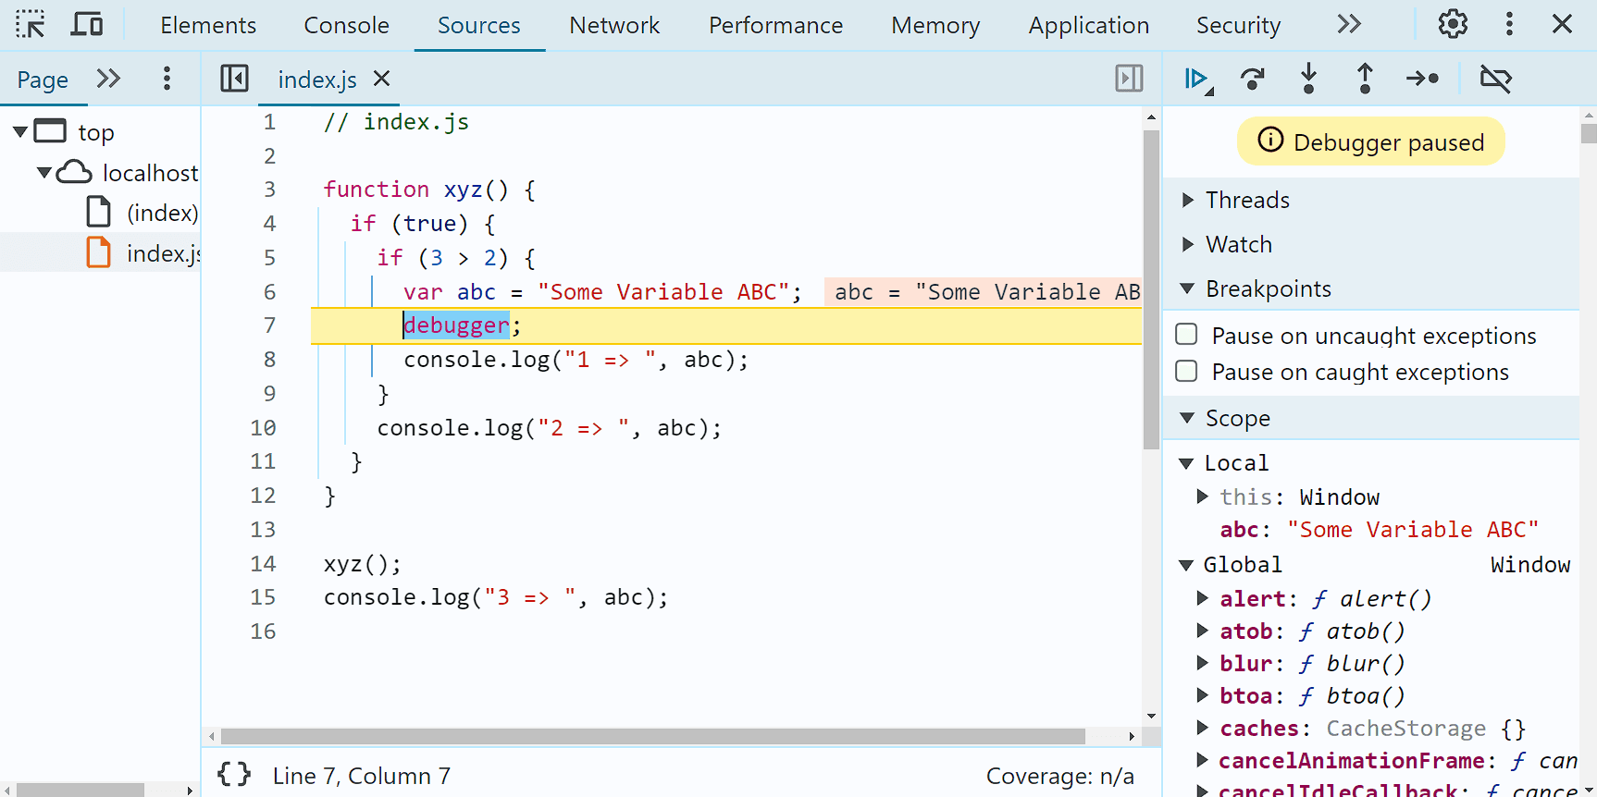Open DevTools settings gear
1597x797 pixels.
coord(1453,24)
